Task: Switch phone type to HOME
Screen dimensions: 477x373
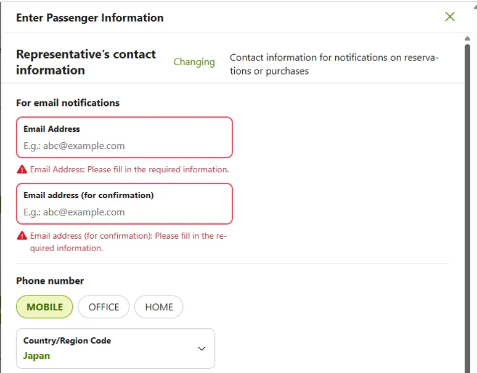Action: 158,307
